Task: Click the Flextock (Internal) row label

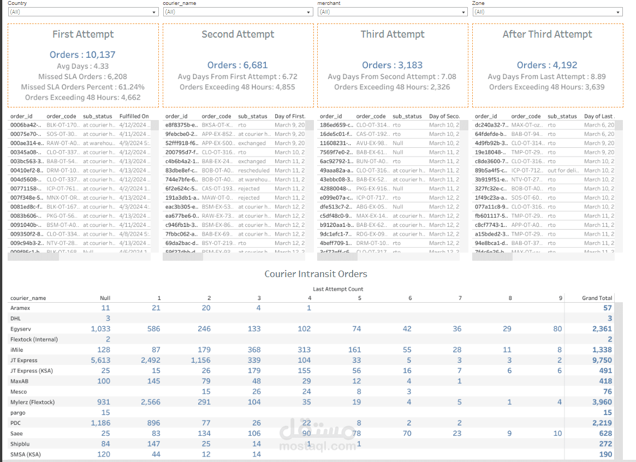Action: [x=34, y=340]
